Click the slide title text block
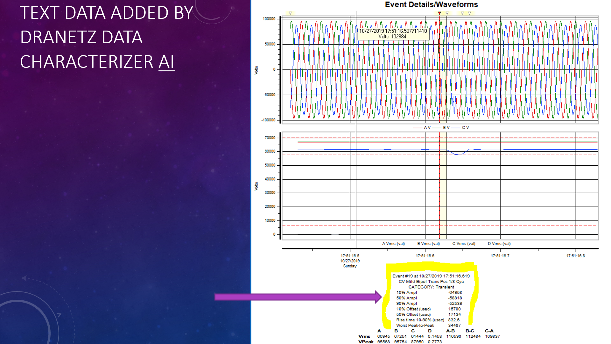Screen dimensions: 611x344 pyautogui.click(x=107, y=37)
